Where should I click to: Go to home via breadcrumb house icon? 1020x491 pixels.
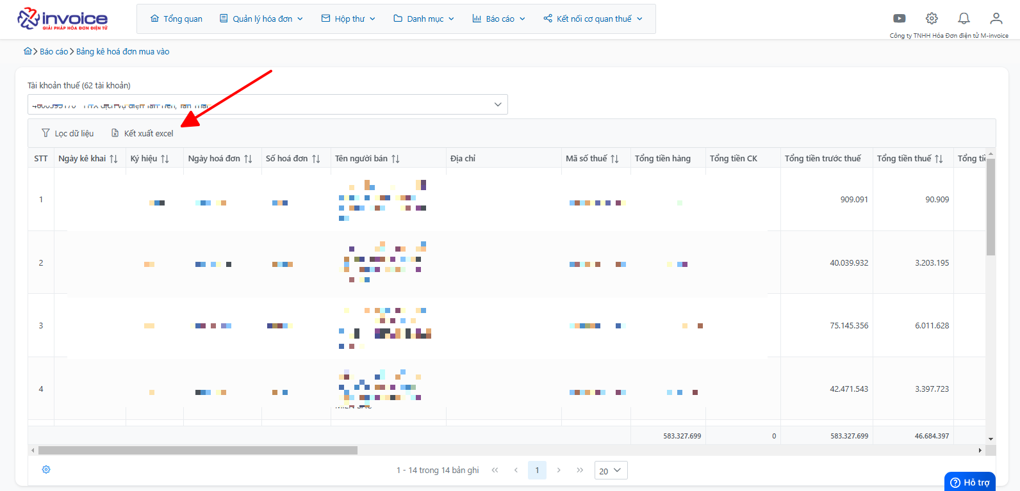point(28,51)
